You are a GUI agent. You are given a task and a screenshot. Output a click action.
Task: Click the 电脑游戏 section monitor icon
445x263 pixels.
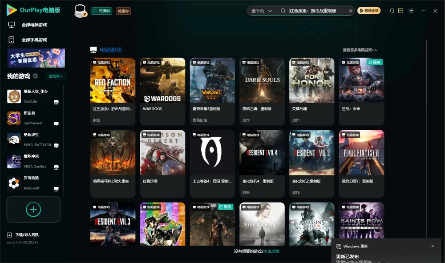[x=93, y=50]
